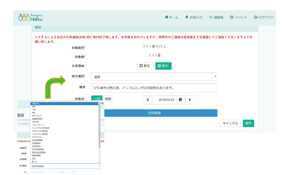The width and height of the screenshot is (284, 175).
Task: Click the 日付追加 add date button
Action: click(154, 113)
